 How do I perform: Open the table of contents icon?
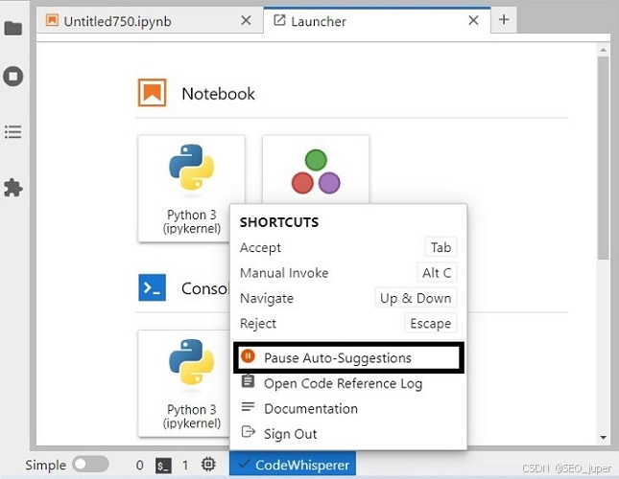point(13,132)
